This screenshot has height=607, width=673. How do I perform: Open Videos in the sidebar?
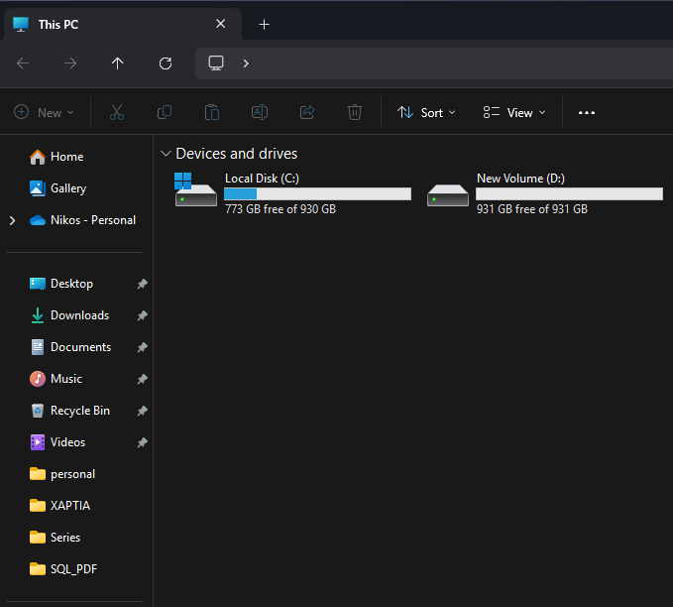[x=57, y=442]
